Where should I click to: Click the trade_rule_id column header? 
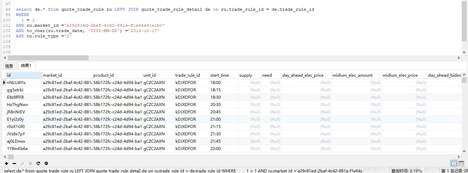[188, 75]
